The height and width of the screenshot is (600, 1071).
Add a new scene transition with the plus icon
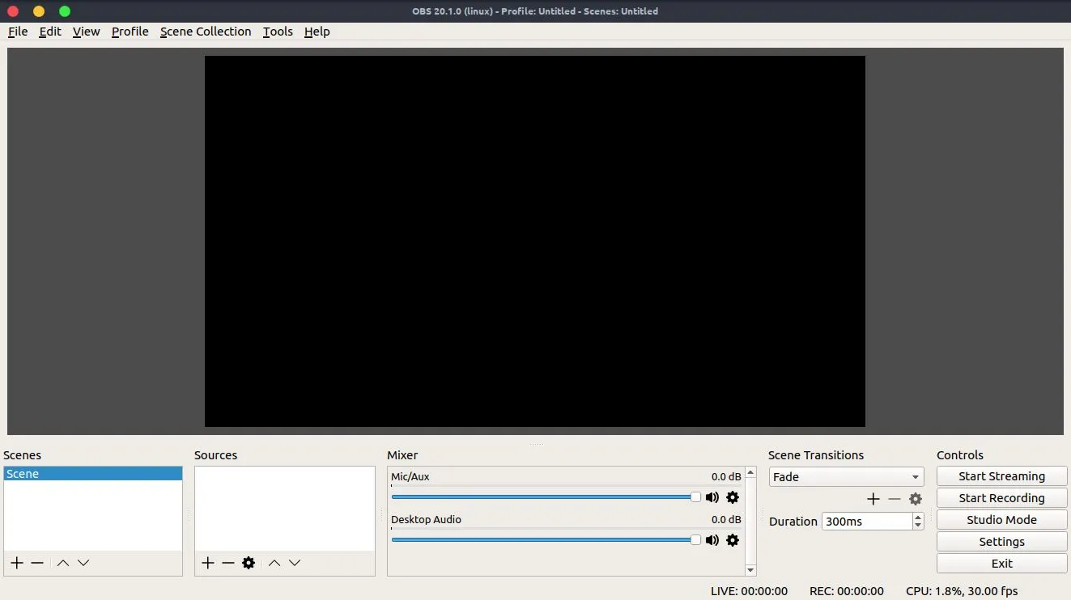pyautogui.click(x=873, y=499)
